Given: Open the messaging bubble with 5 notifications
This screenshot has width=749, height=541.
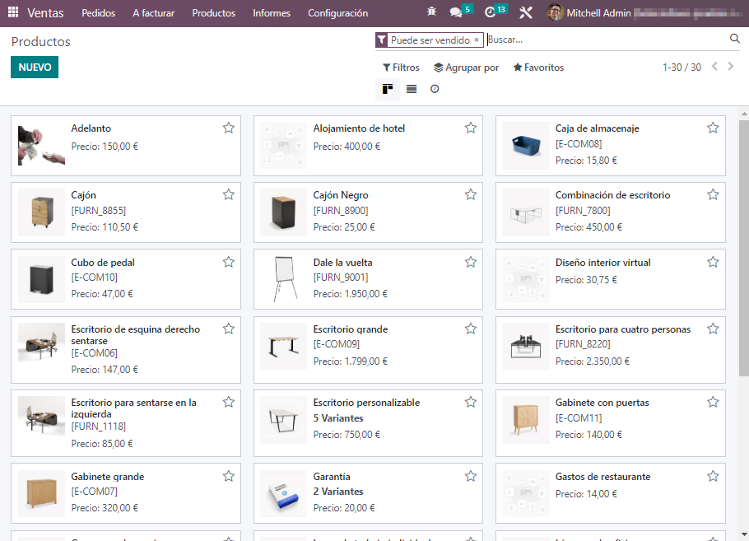Looking at the screenshot, I should (457, 12).
